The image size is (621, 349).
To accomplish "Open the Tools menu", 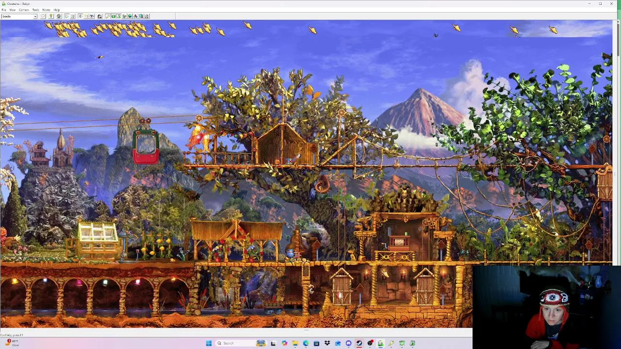I will pyautogui.click(x=36, y=10).
